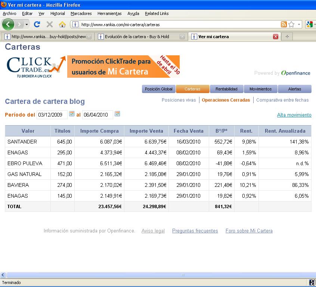Image resolution: width=316 pixels, height=287 pixels.
Task: Click the Google search engine icon
Action: (x=309, y=24)
